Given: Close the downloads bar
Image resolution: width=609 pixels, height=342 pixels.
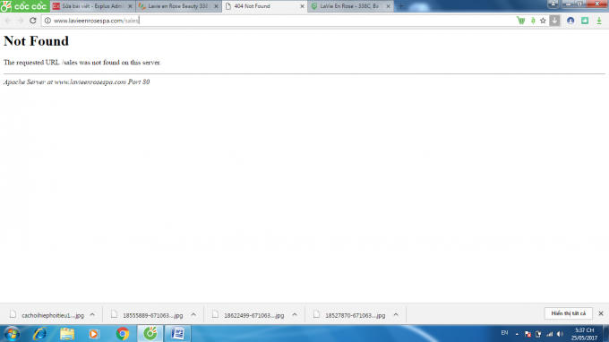Looking at the screenshot, I should (601, 313).
